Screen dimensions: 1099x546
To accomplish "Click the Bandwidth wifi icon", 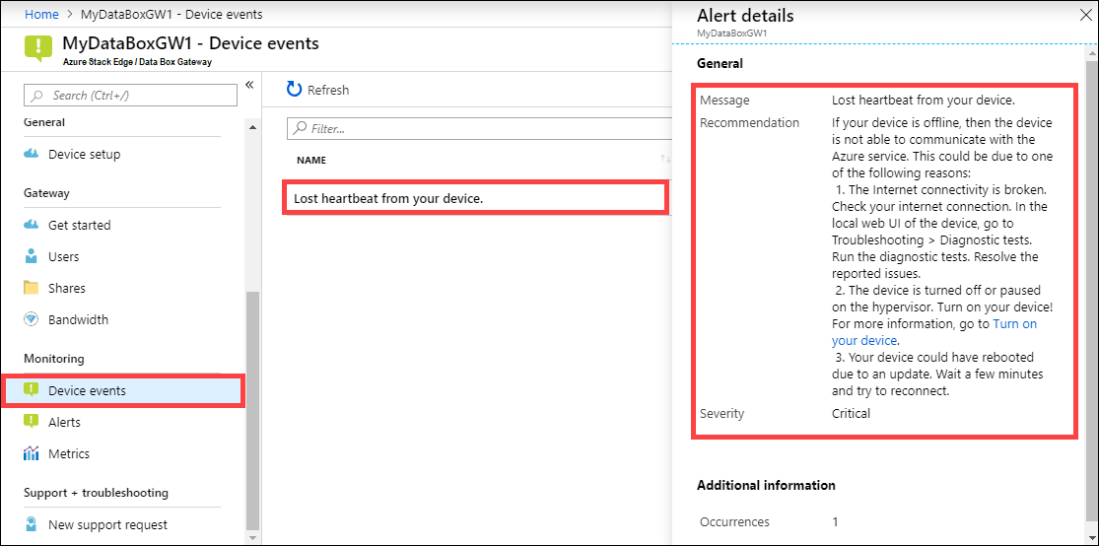I will pos(31,319).
